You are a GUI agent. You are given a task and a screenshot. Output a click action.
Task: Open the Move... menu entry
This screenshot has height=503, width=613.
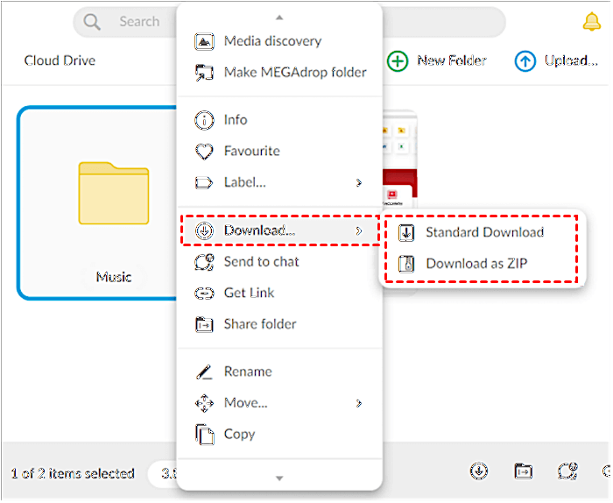tap(279, 403)
